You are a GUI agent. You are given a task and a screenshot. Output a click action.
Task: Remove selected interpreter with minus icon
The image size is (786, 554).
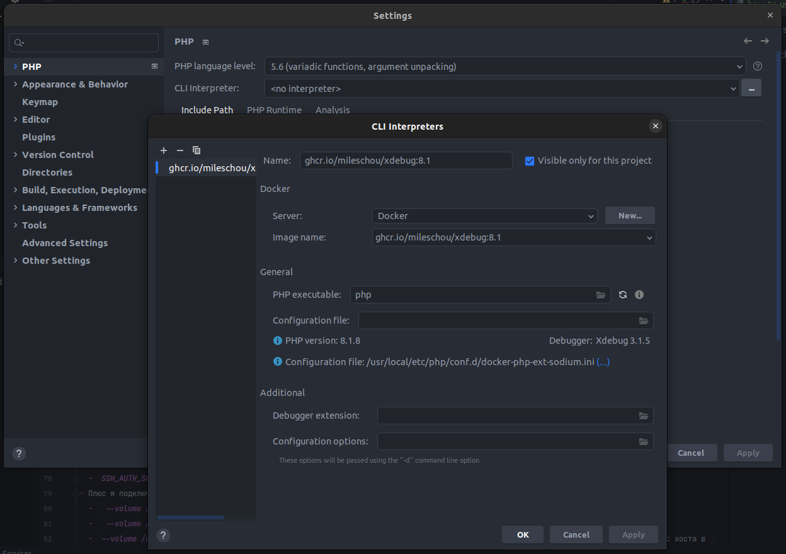click(180, 150)
